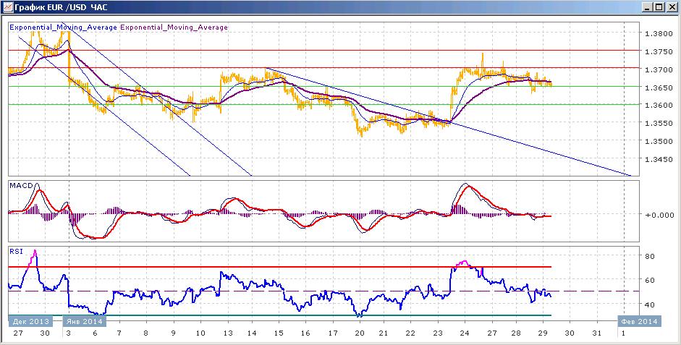Select the green support line at 1.3600
This screenshot has width=681, height=345.
323,104
